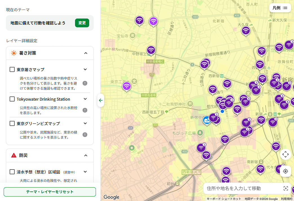Click Wi-Fi marker near 中野坂上 station
Image resolution: width=294 pixels, height=201 pixels.
click(x=151, y=51)
